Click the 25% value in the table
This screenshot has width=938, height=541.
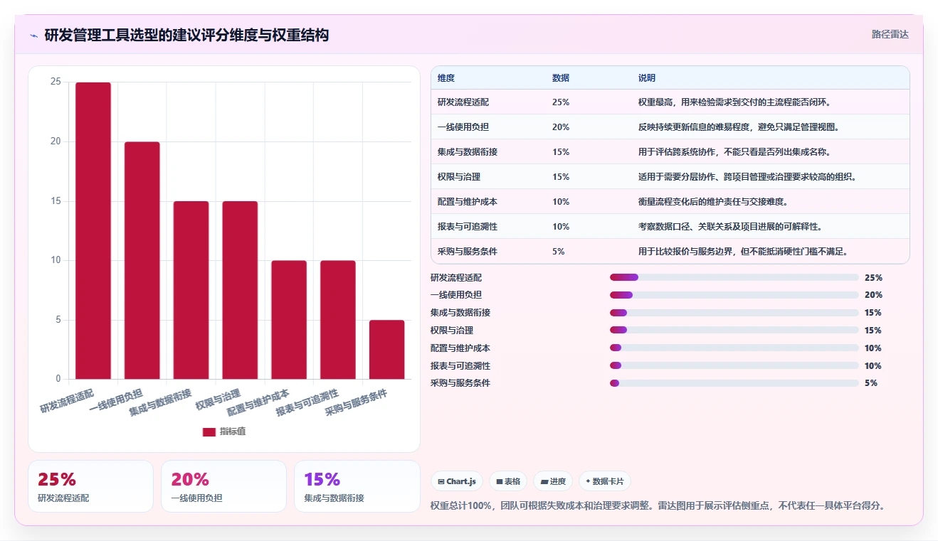(561, 102)
